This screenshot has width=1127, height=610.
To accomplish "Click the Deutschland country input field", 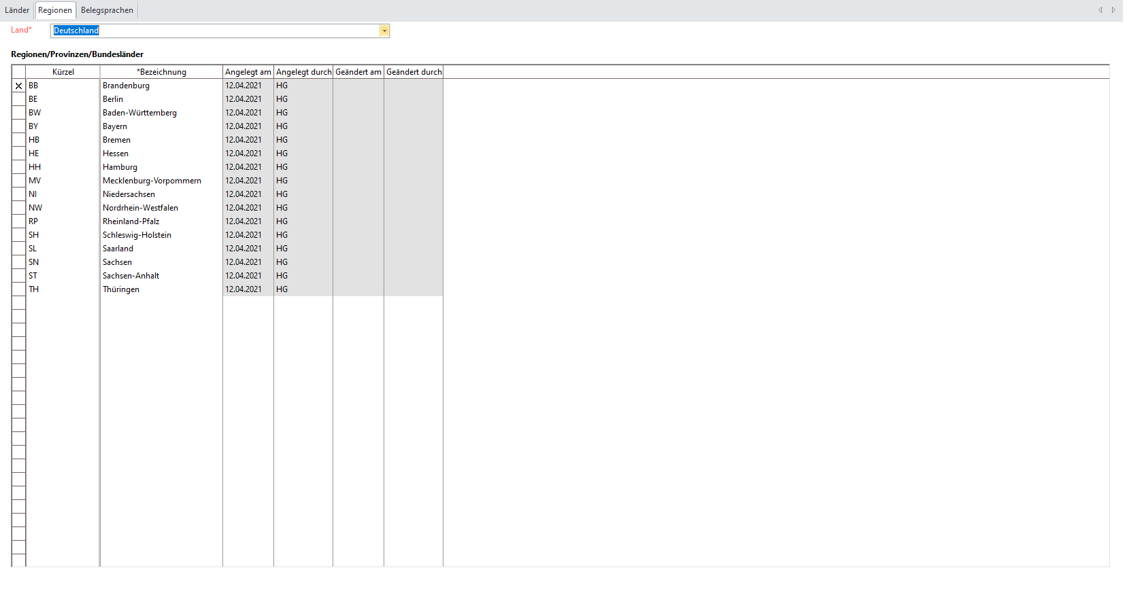I will [214, 31].
